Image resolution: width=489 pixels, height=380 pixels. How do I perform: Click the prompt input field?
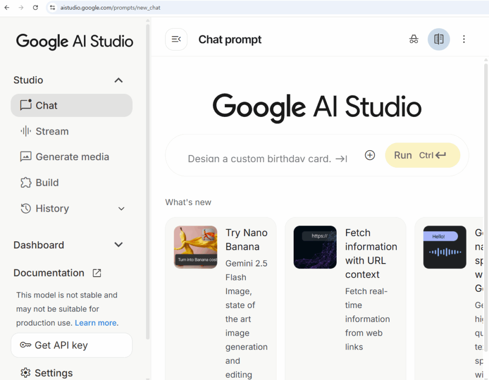click(260, 158)
